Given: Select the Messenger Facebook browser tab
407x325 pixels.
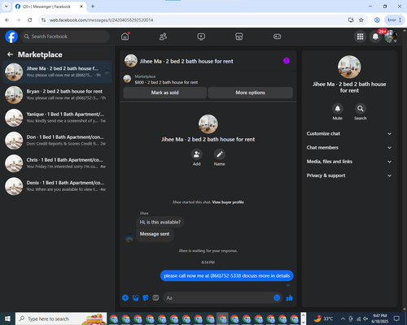Looking at the screenshot, I should pyautogui.click(x=50, y=6).
